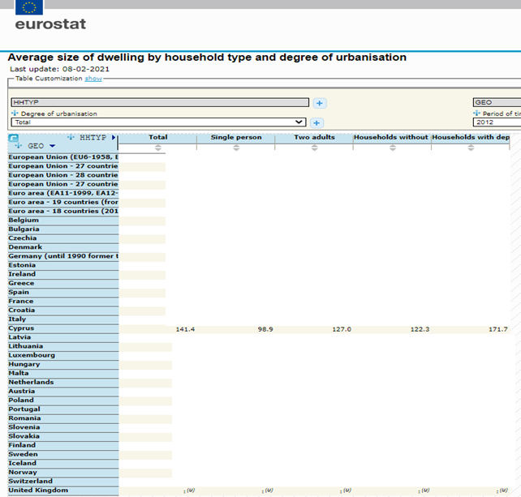The image size is (521, 497).
Task: Click the plus icon beside the Total dropdown
Action: coord(316,122)
